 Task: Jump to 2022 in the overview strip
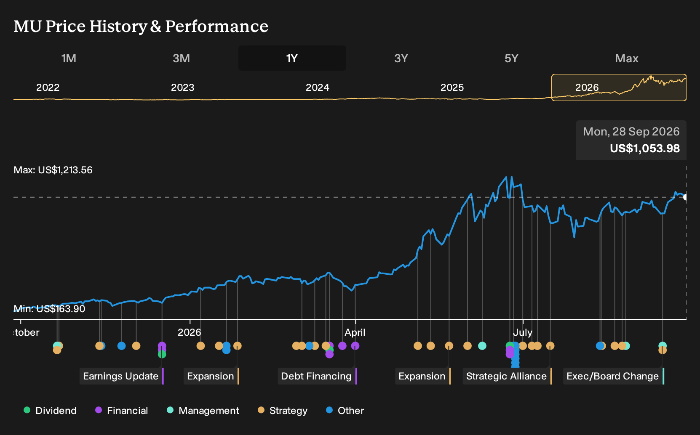coord(48,88)
